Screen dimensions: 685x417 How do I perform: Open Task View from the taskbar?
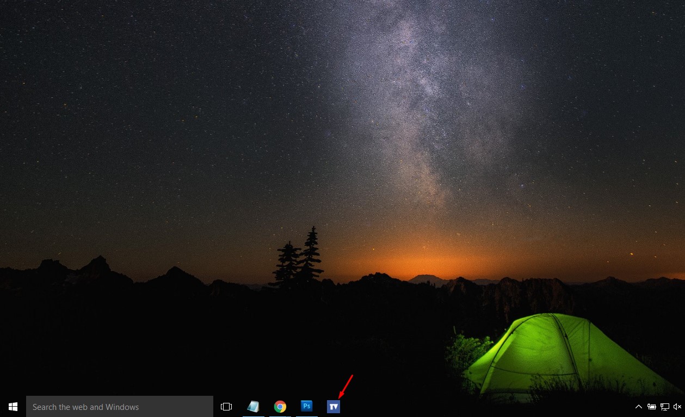coord(226,407)
